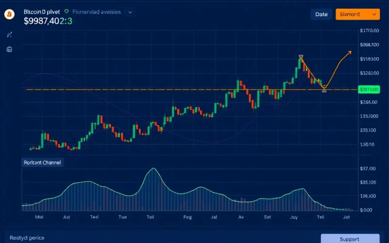Click the orange projection arrow tip
389x243 pixels.
(351, 52)
